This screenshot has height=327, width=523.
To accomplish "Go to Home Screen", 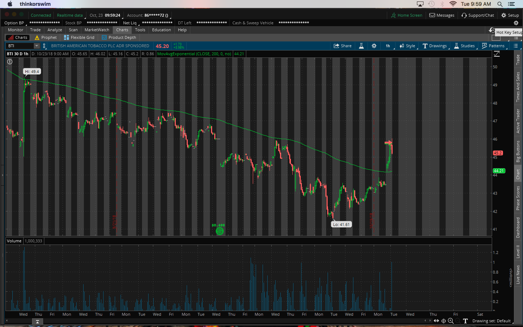I will pyautogui.click(x=406, y=15).
